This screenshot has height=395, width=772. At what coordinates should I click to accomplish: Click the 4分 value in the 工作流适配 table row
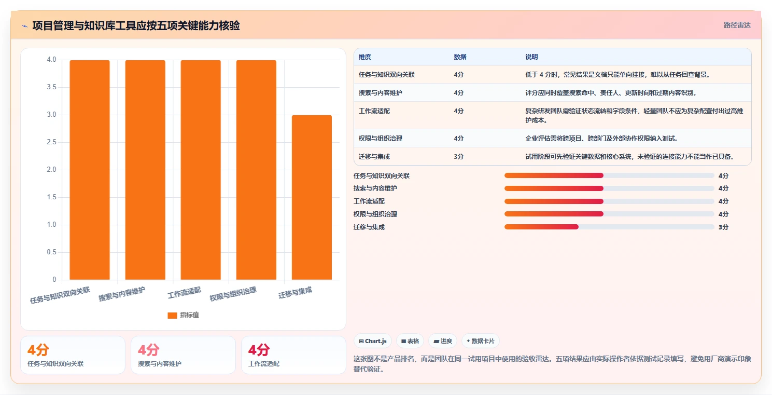459,111
